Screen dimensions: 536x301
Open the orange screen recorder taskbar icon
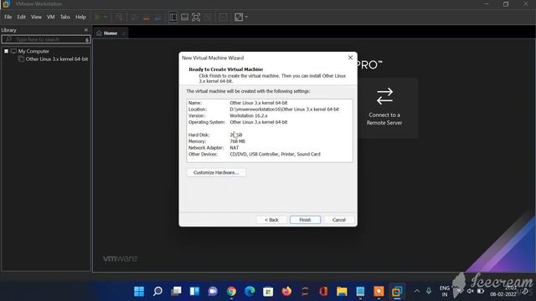(x=379, y=291)
